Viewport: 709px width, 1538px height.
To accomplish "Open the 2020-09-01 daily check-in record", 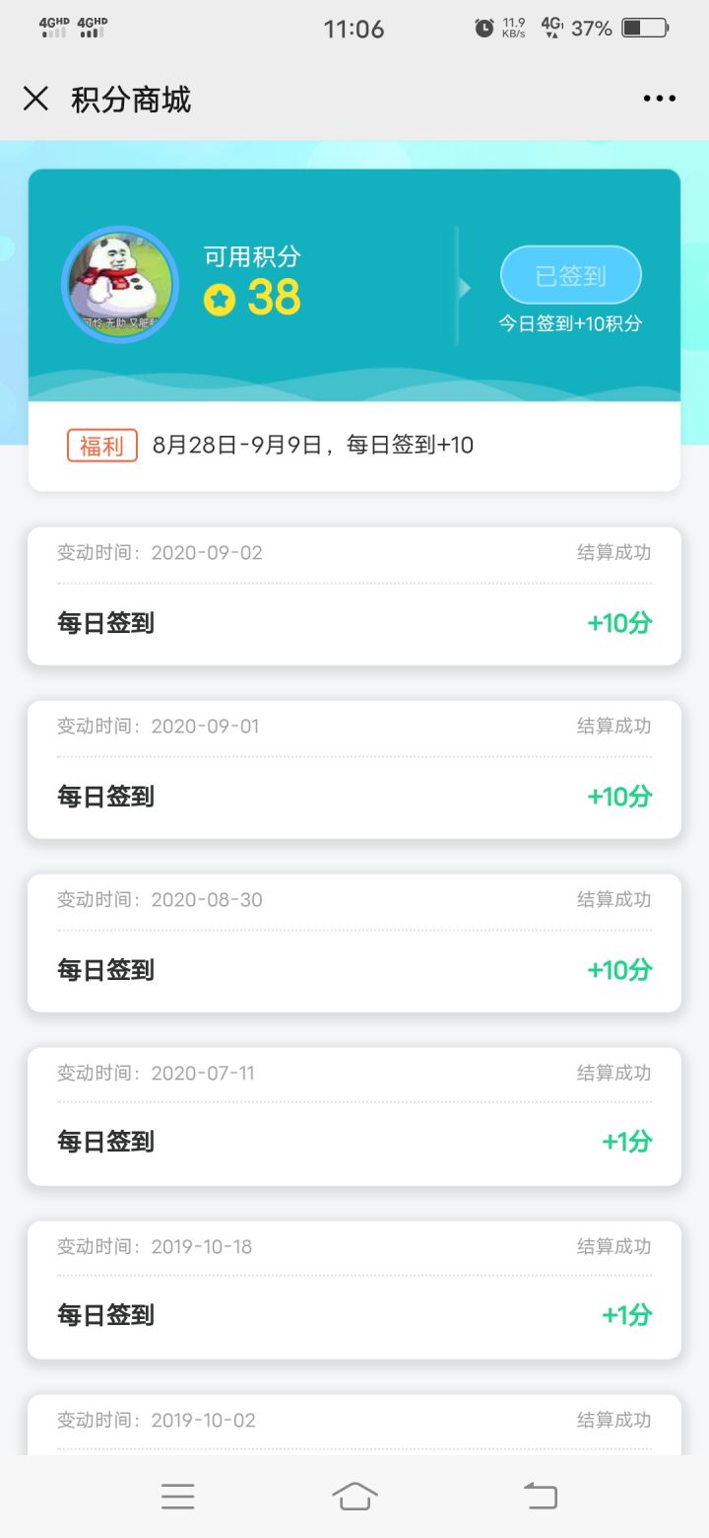I will [354, 770].
